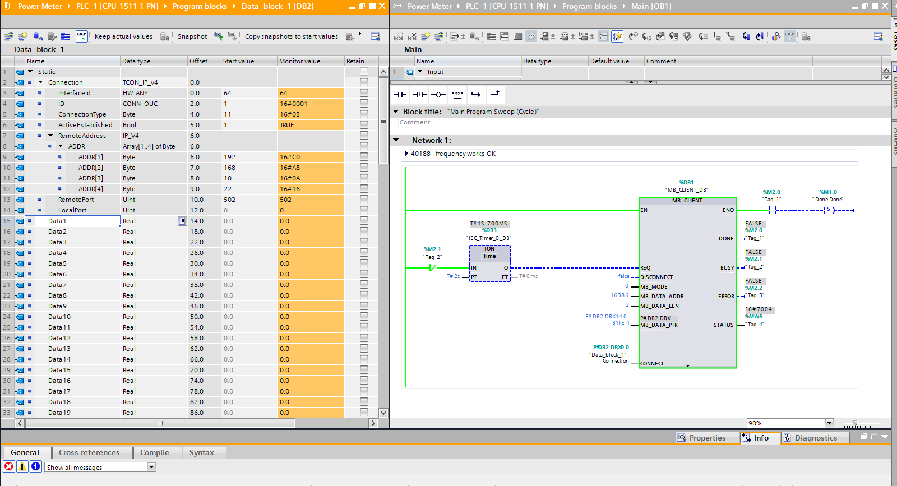Collapse the Network 1 section
Screen dimensions: 897x486
(396, 140)
